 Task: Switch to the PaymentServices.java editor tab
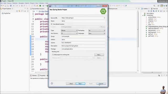(x=37, y=9)
